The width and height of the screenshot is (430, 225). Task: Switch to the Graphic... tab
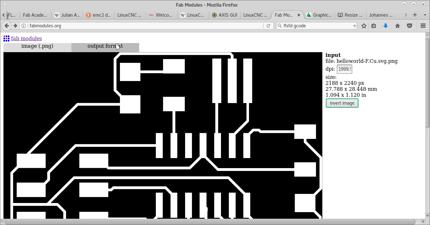[319, 15]
